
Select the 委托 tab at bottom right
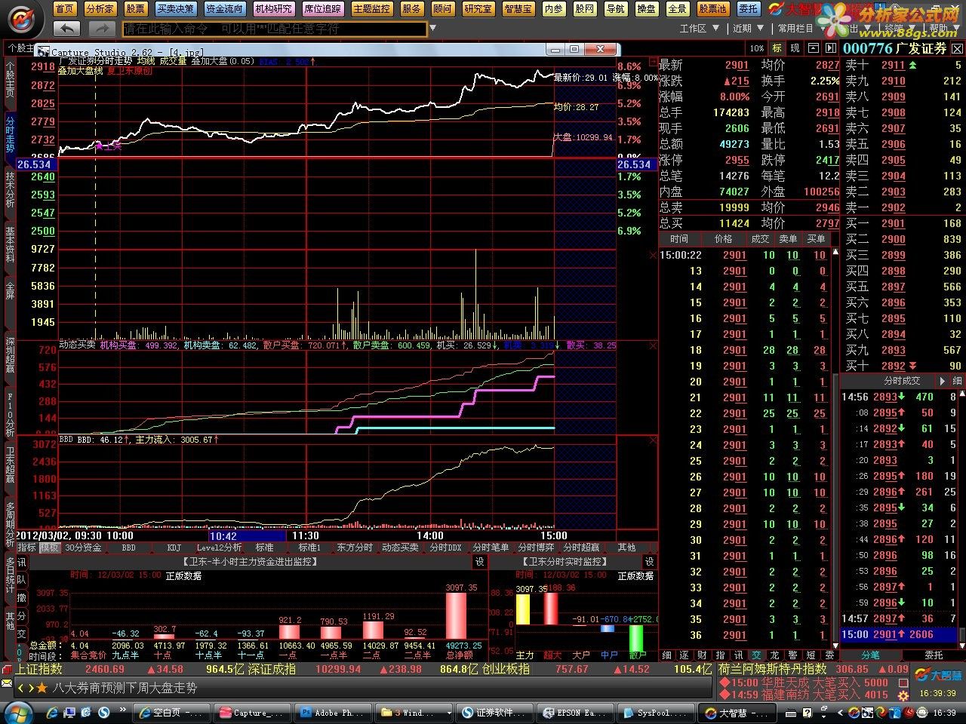coord(934,655)
